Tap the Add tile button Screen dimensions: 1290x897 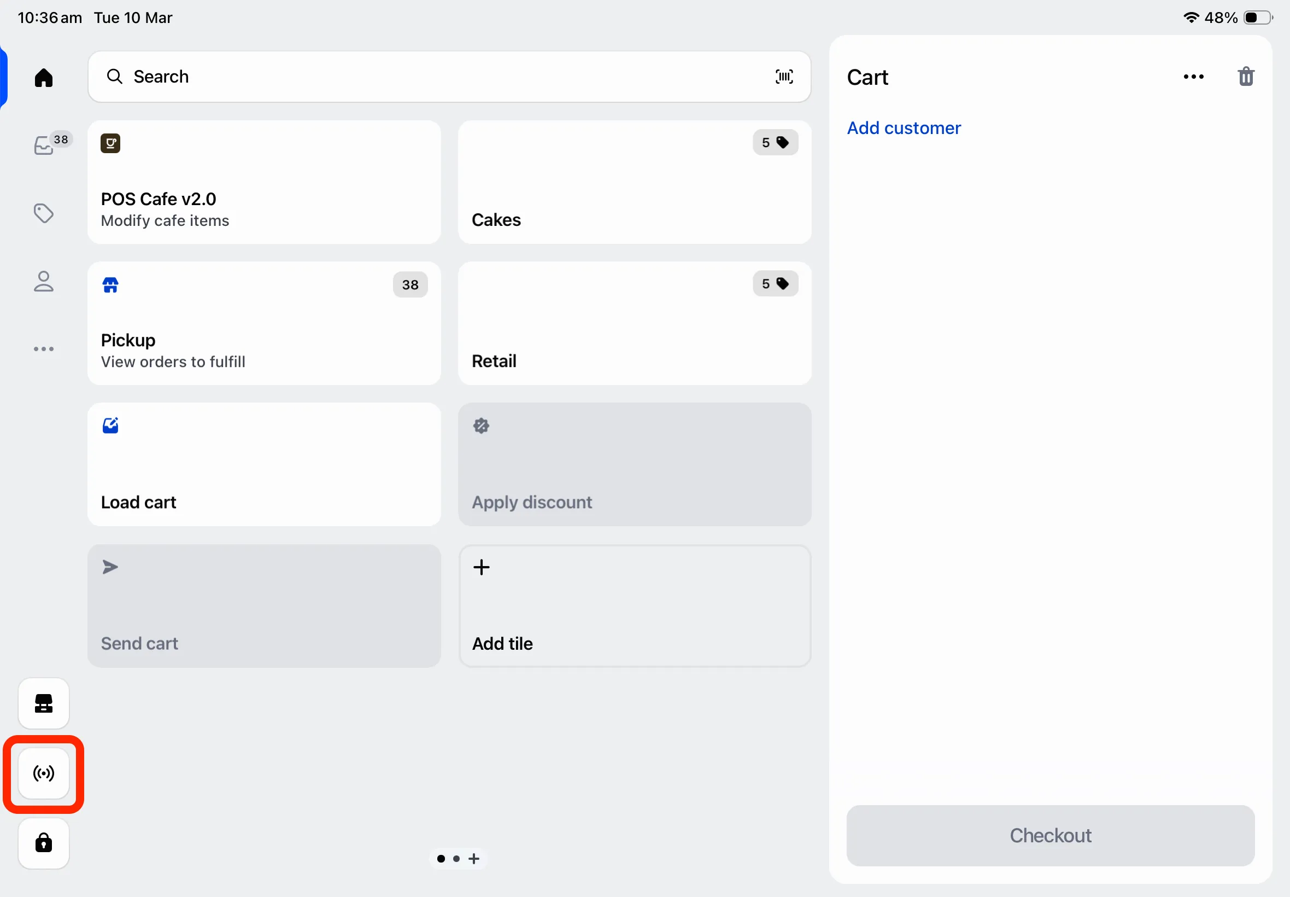pos(635,606)
